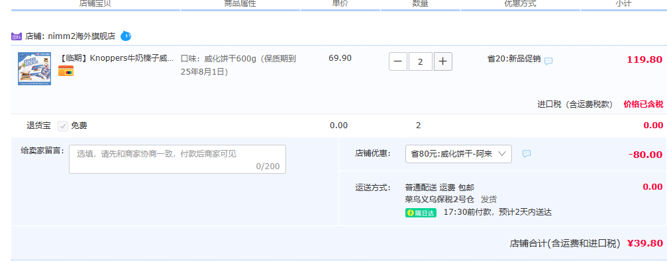Screen dimensions: 667x263
Task: Click the comment icon beside 省20:新品促销
Action: point(548,61)
